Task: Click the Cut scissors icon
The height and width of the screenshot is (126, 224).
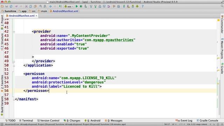Action: (26, 6)
